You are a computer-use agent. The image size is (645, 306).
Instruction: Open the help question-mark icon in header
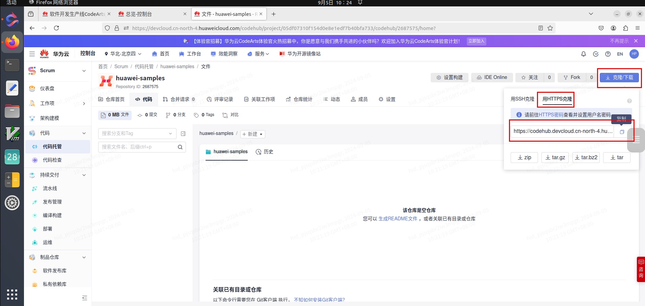coord(608,54)
